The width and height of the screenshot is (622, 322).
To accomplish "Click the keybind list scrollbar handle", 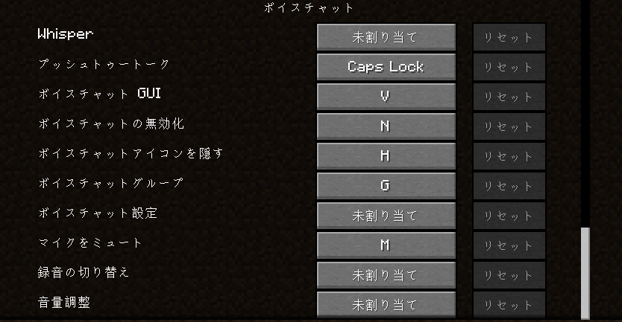I will [585, 273].
